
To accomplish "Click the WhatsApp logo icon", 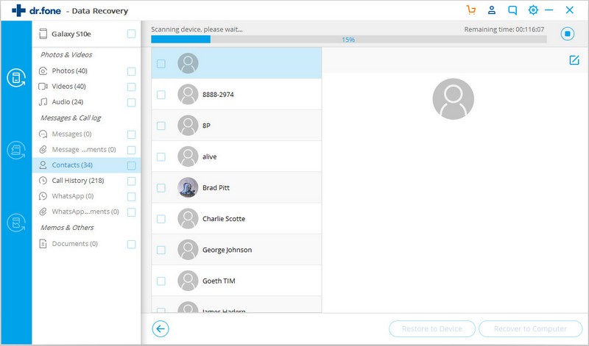I will click(43, 196).
